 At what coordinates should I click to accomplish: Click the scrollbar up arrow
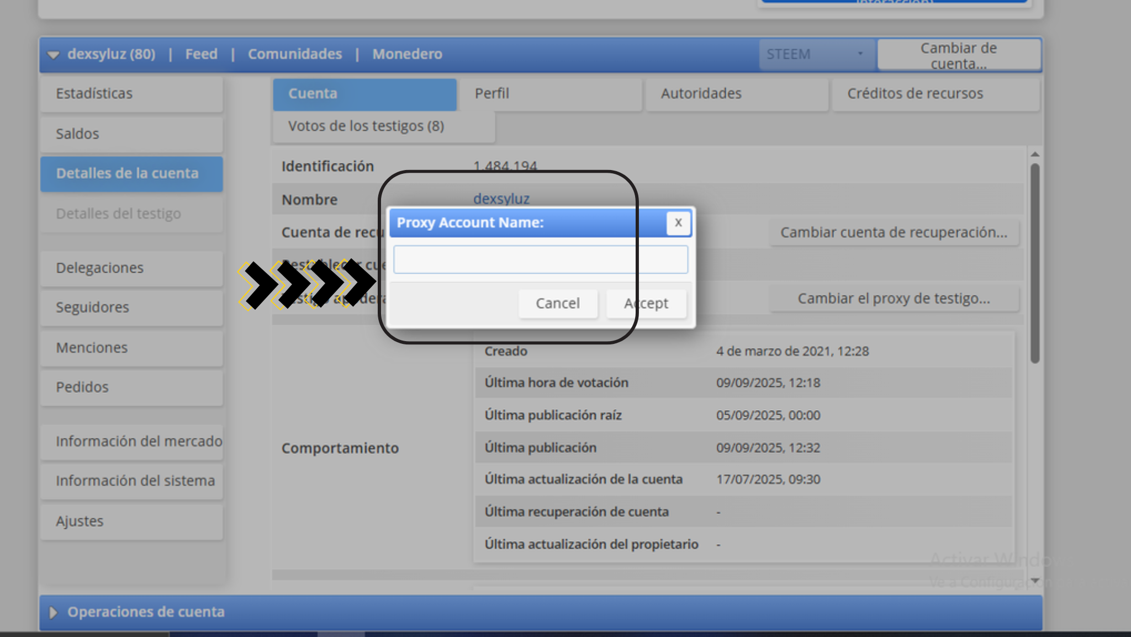1035,155
